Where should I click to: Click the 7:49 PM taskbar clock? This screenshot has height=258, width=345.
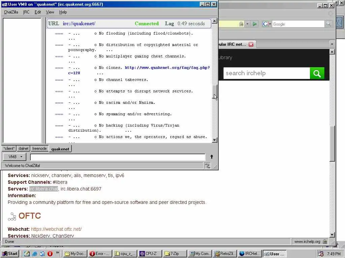pos(334,254)
